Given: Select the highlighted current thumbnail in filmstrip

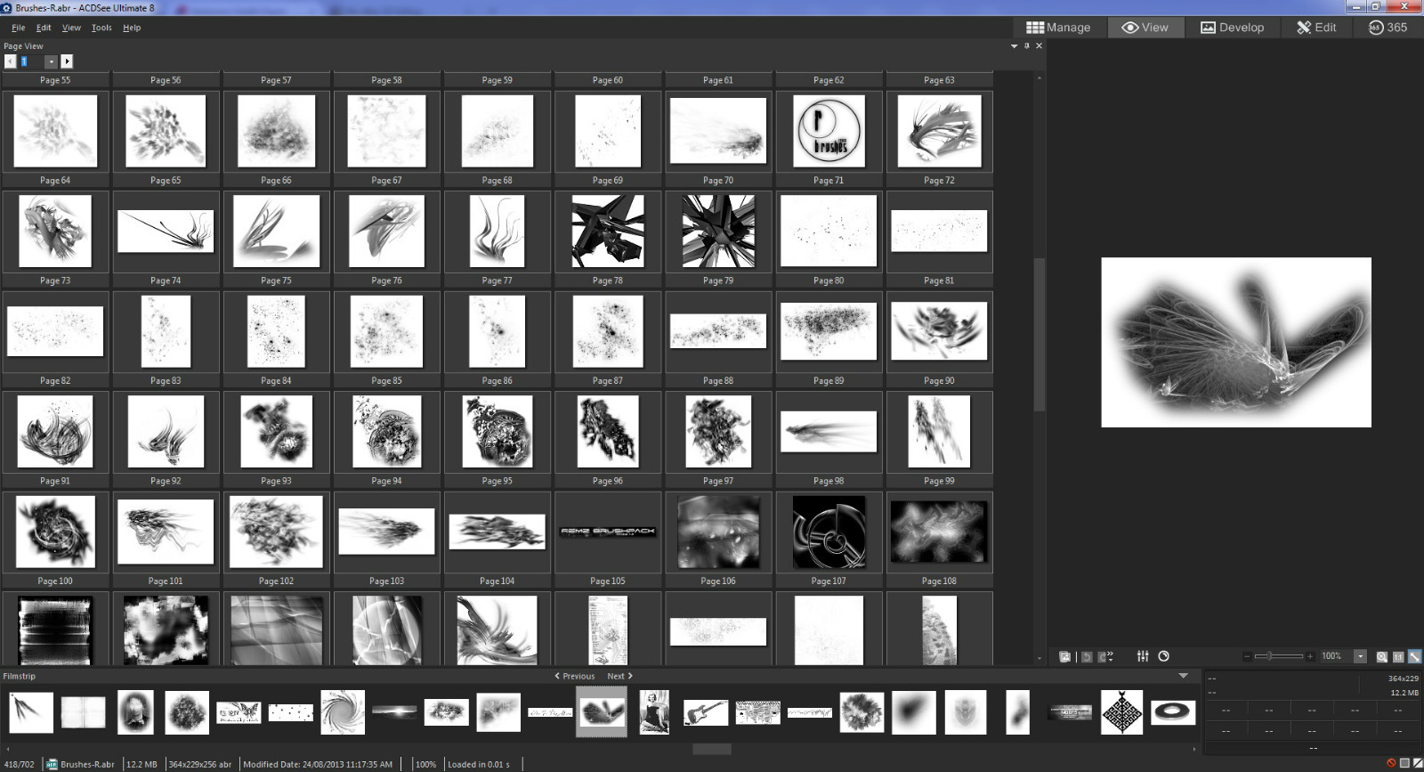Looking at the screenshot, I should point(602,712).
